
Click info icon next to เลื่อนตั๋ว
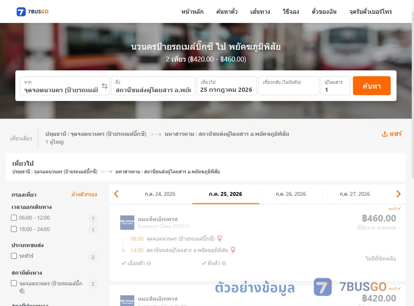[149, 263]
